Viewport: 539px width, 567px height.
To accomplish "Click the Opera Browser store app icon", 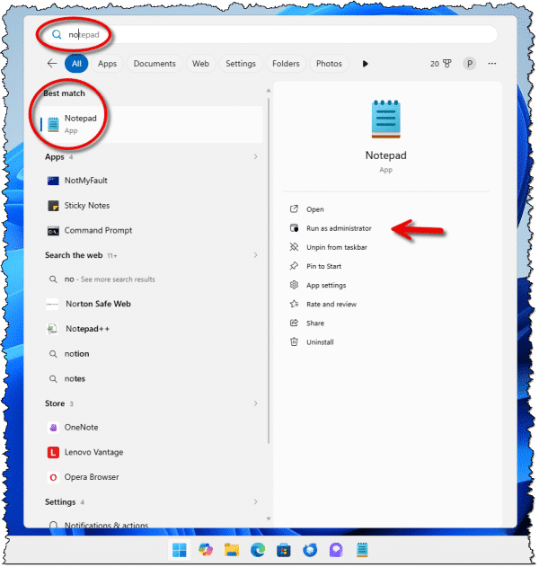I will 54,478.
